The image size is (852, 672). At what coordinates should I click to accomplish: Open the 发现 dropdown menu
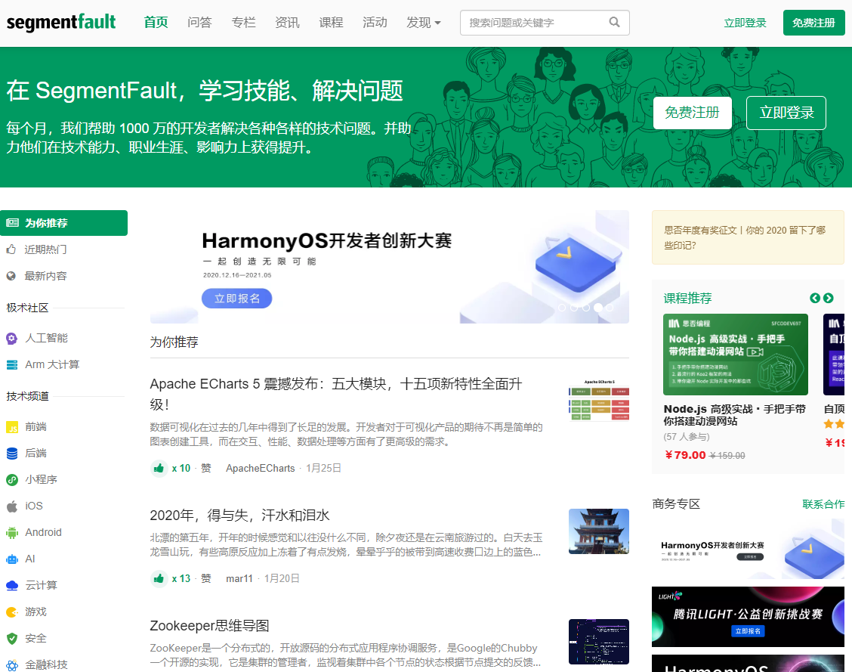click(x=424, y=22)
